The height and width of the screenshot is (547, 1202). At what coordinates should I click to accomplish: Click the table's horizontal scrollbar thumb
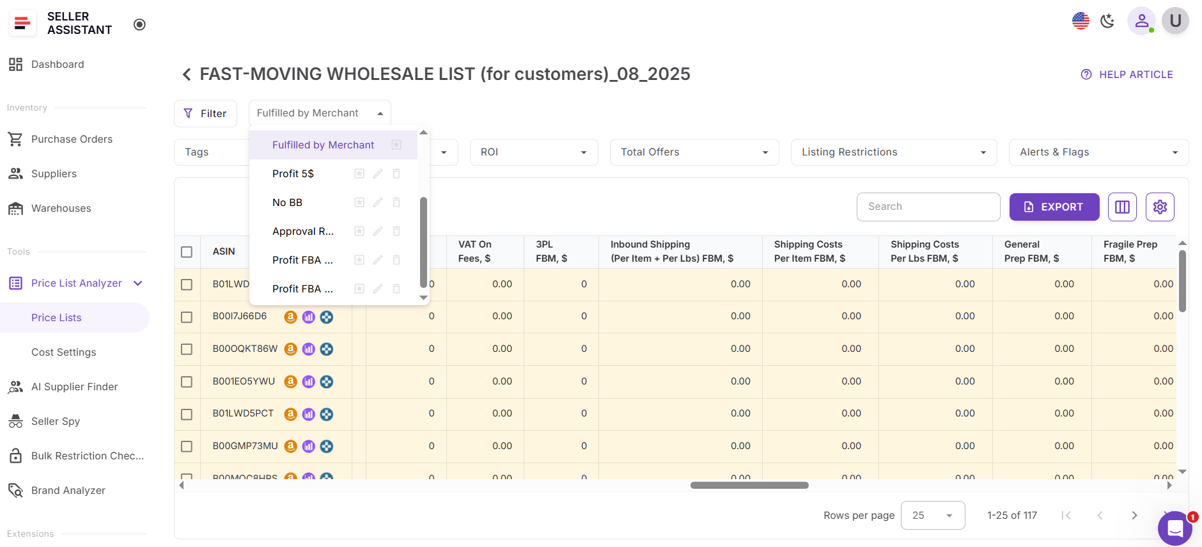click(x=749, y=485)
